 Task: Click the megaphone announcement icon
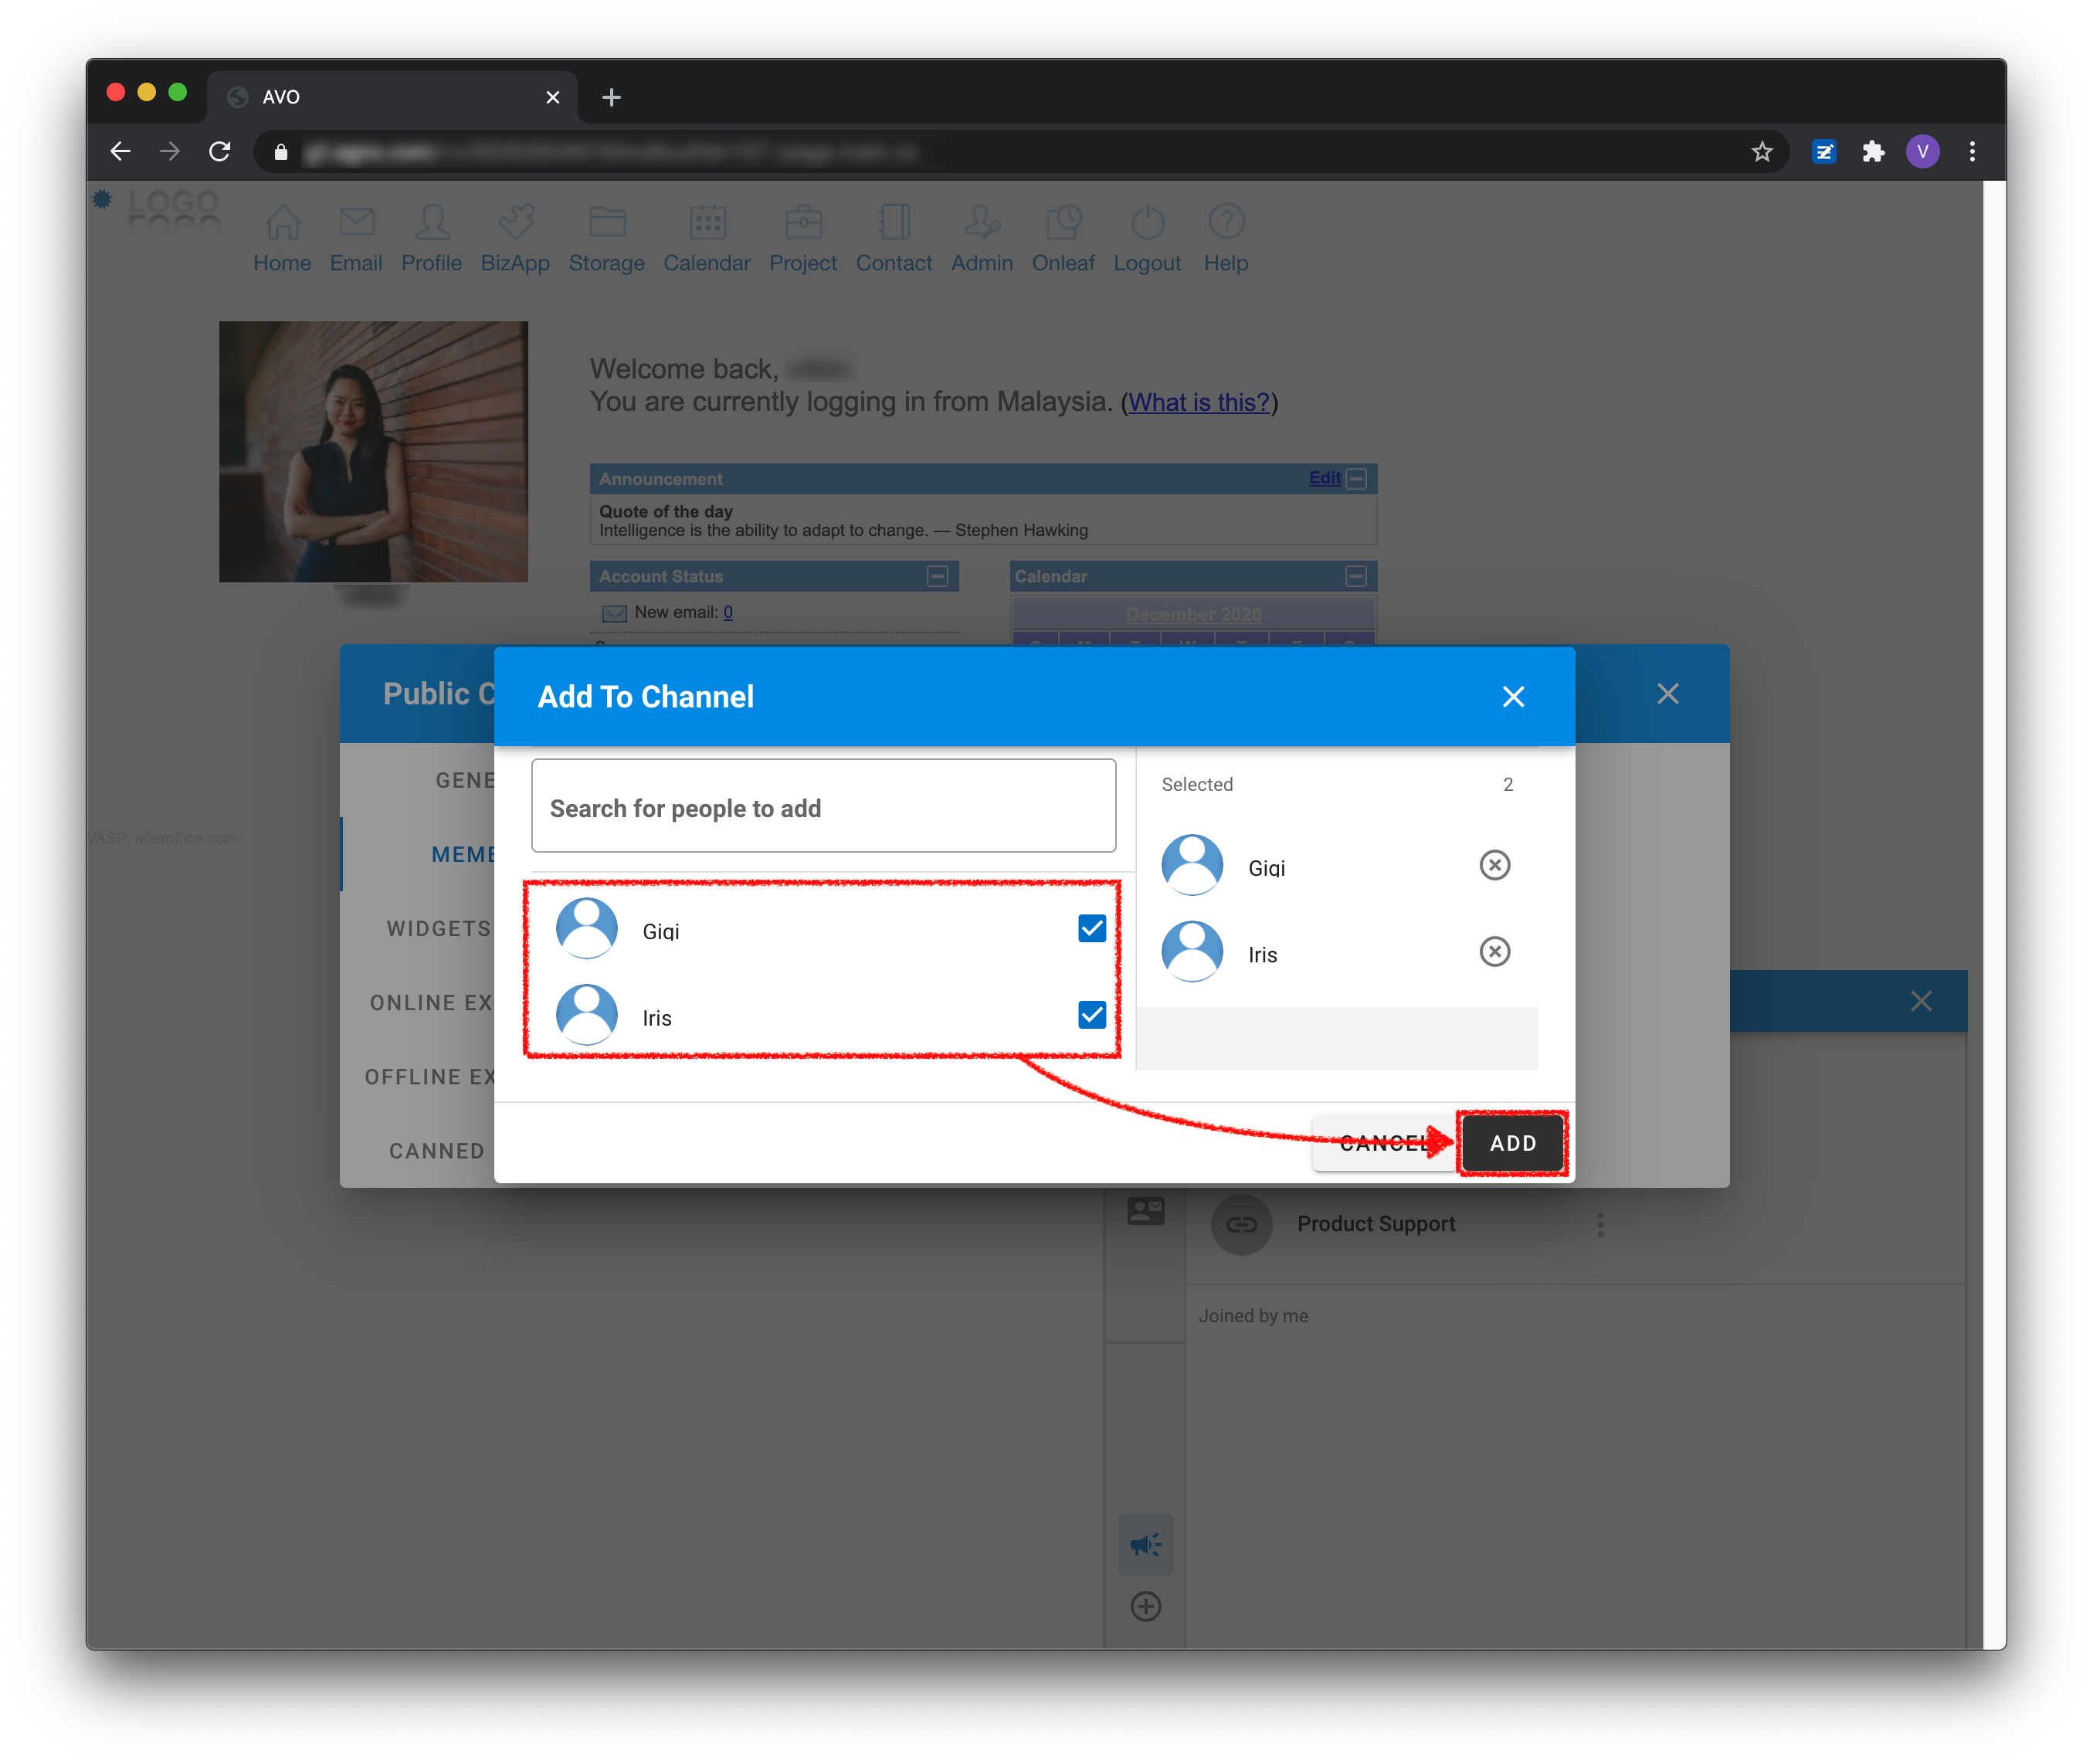[x=1145, y=1545]
